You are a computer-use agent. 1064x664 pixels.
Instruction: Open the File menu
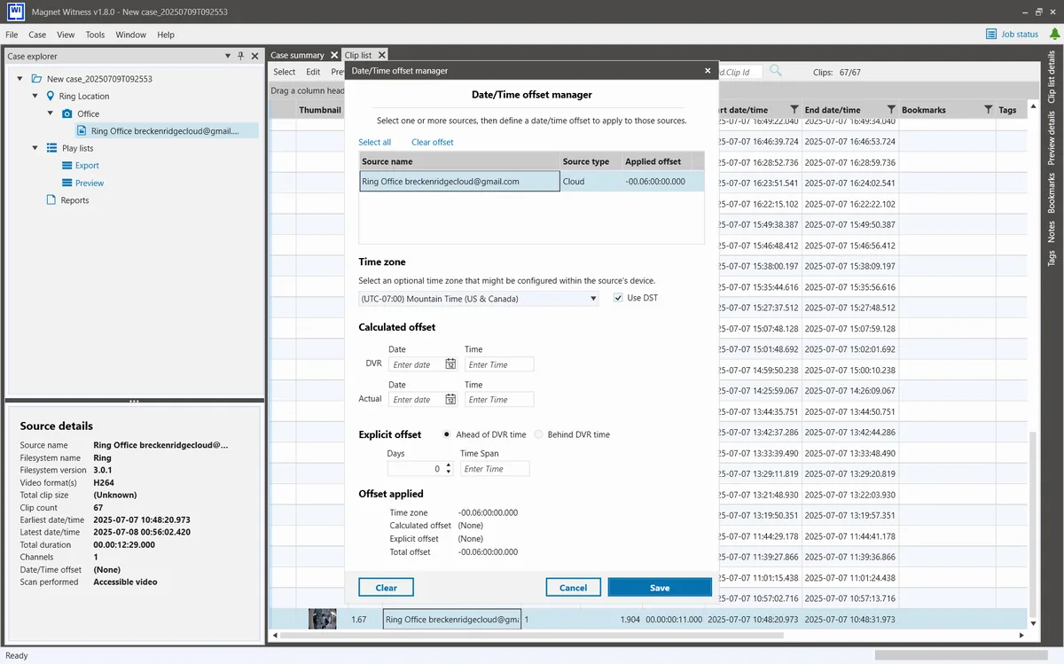12,35
